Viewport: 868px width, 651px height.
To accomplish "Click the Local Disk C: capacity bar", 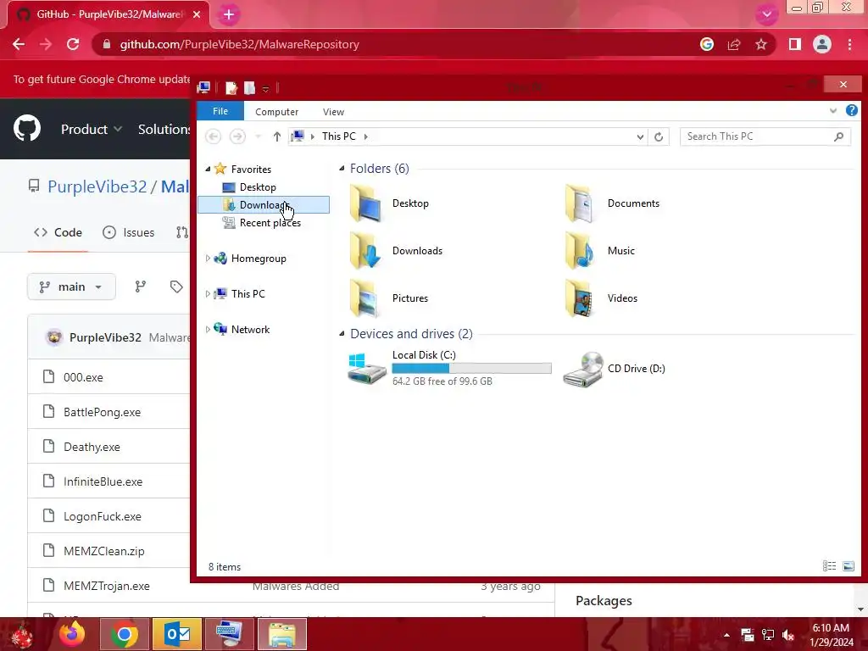I will (471, 368).
